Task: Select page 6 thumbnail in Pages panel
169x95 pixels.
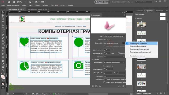Action: click(142, 67)
